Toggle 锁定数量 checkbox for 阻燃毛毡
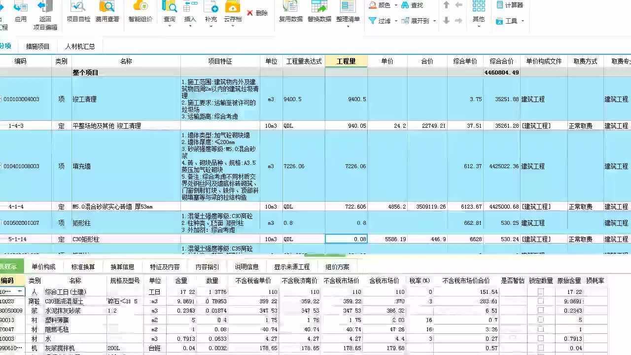The image size is (631, 355). (541, 329)
